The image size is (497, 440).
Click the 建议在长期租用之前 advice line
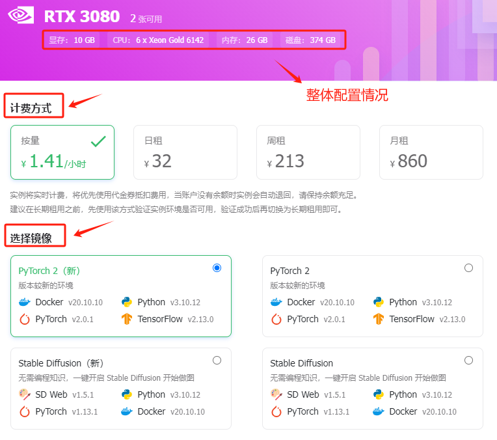(x=176, y=210)
